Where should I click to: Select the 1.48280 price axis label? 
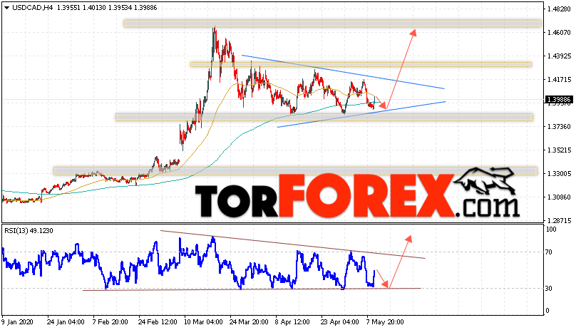[559, 9]
